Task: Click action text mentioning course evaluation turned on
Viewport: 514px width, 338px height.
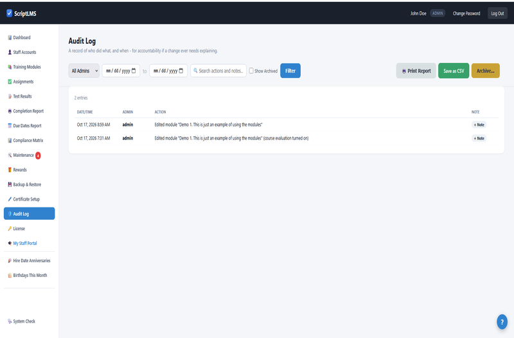Action: coord(231,138)
